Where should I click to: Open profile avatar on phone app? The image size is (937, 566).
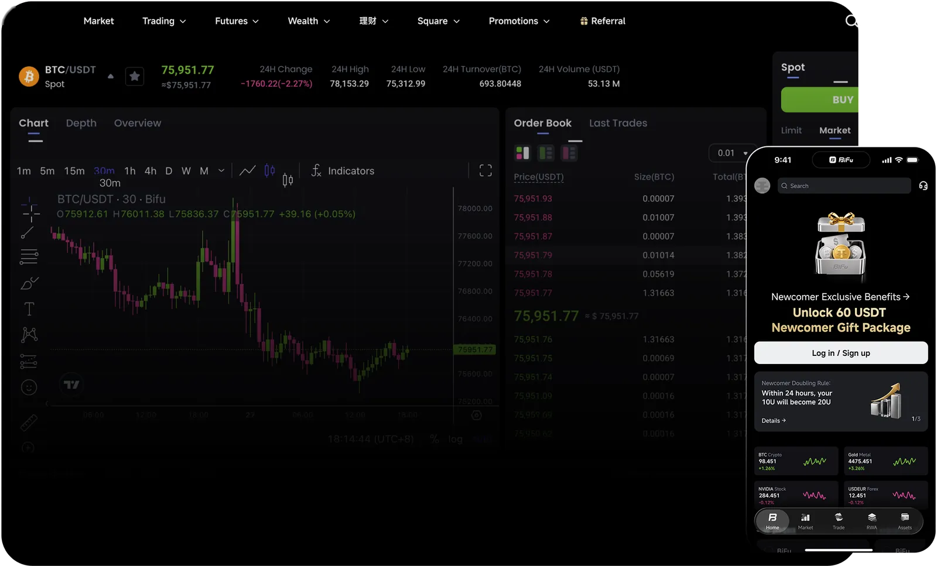tap(762, 186)
